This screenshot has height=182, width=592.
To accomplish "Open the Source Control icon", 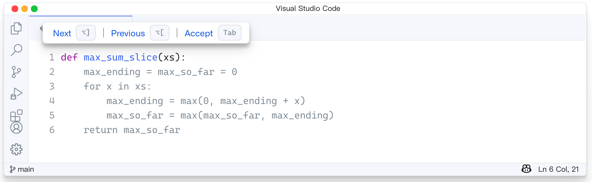I will [16, 72].
